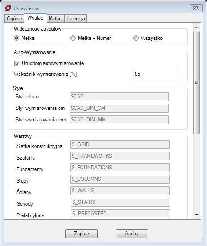Click the S_GRID layer field

click(x=120, y=144)
